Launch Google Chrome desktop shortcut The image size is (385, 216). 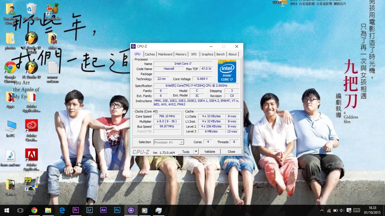pos(10,72)
